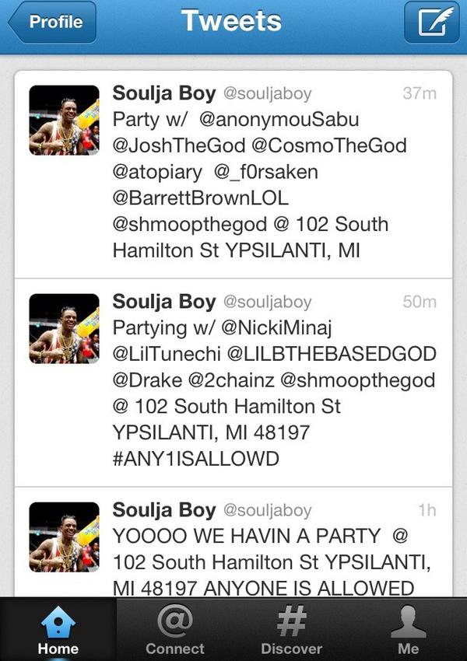Screen dimensions: 467x661
Task: Tap the avatar on the 1h tweet
Action: 64,537
